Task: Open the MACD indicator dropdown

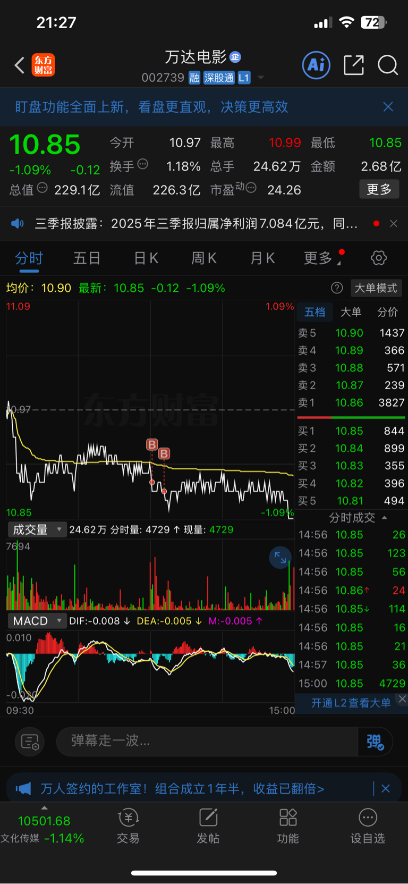Action: [x=36, y=621]
